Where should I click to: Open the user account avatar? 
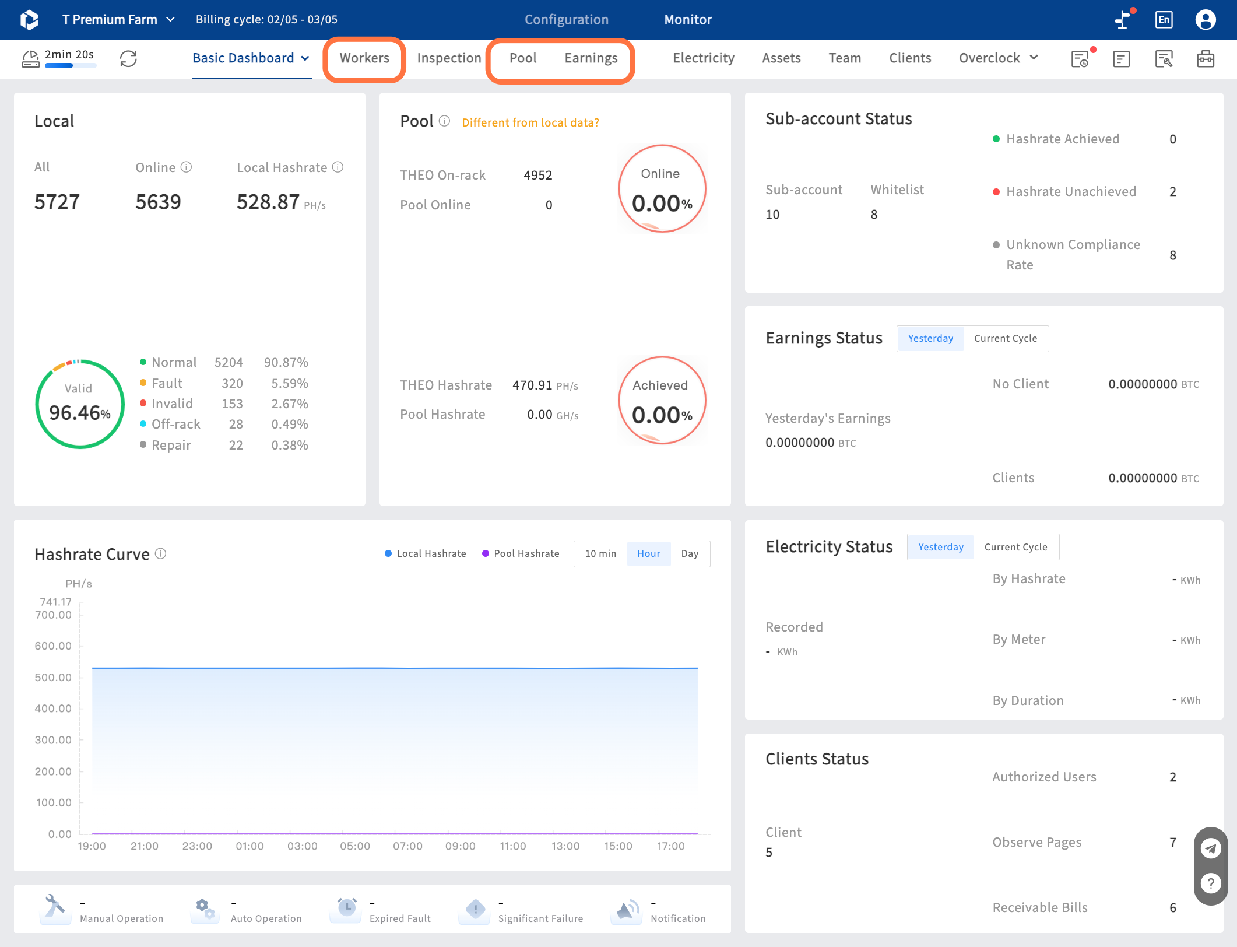(1205, 20)
